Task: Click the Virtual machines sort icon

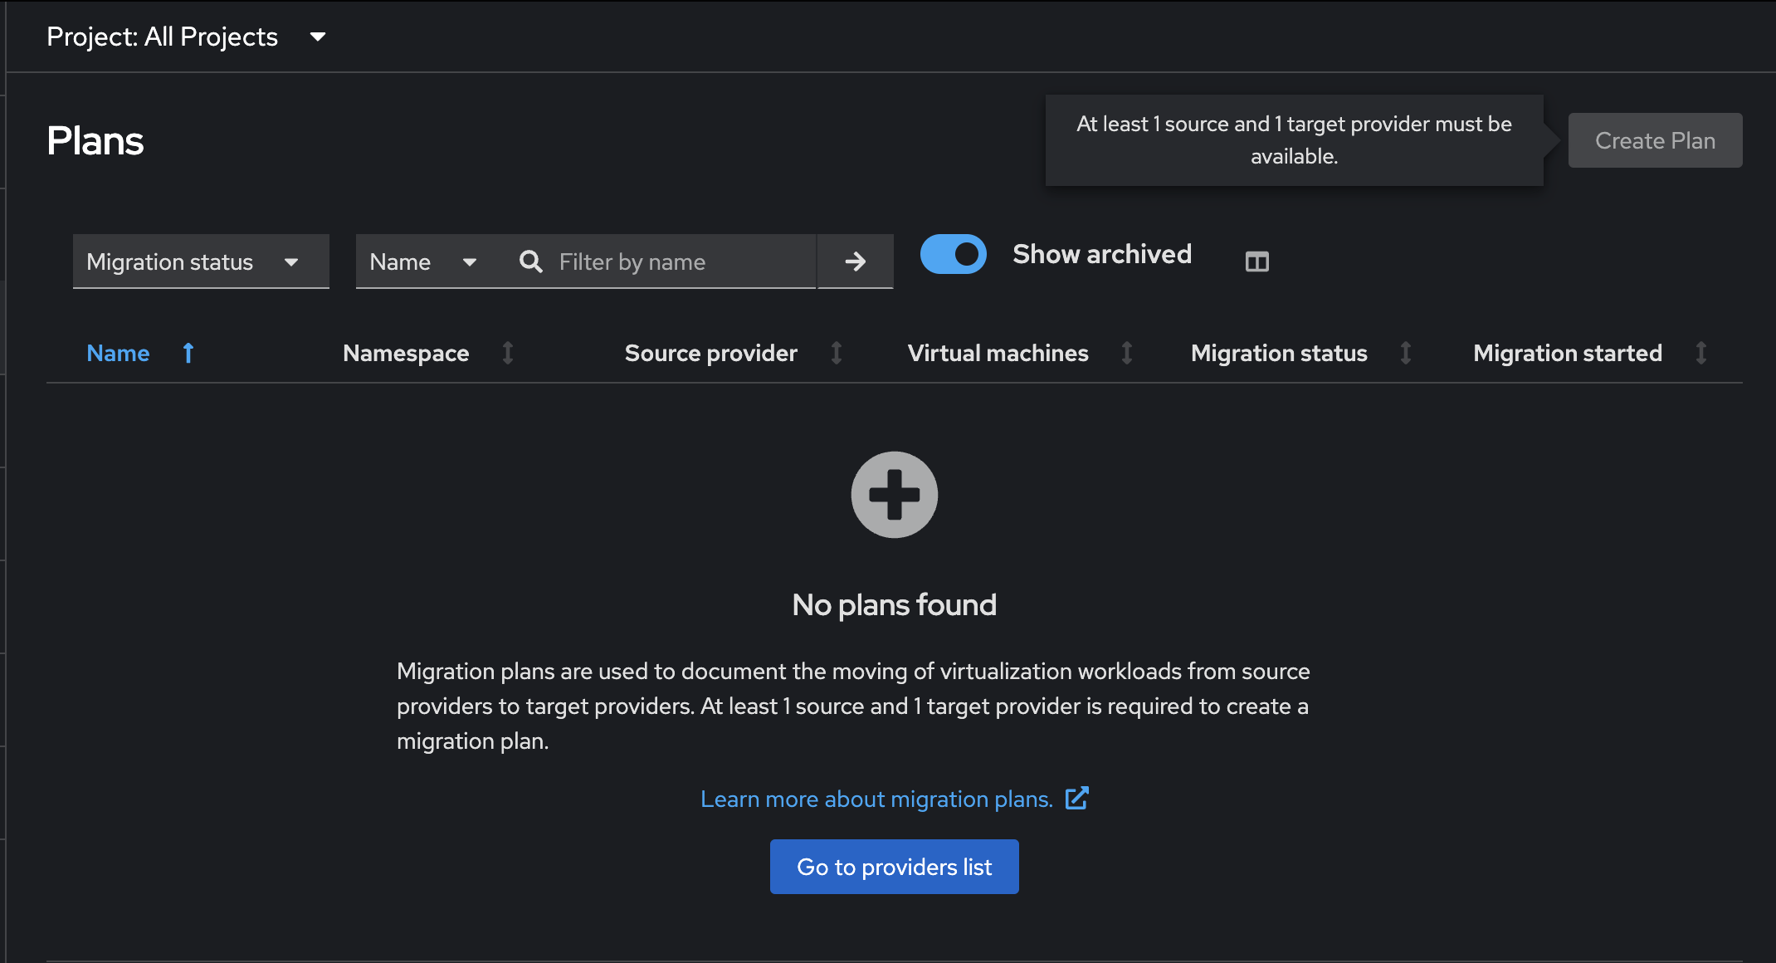Action: click(1127, 353)
